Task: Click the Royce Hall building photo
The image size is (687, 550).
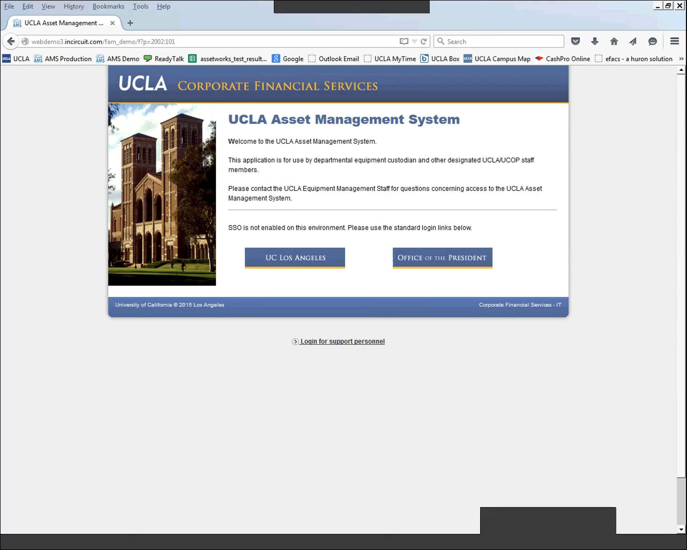Action: tap(162, 194)
